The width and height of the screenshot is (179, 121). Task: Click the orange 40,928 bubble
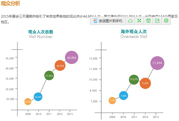tap(60, 66)
